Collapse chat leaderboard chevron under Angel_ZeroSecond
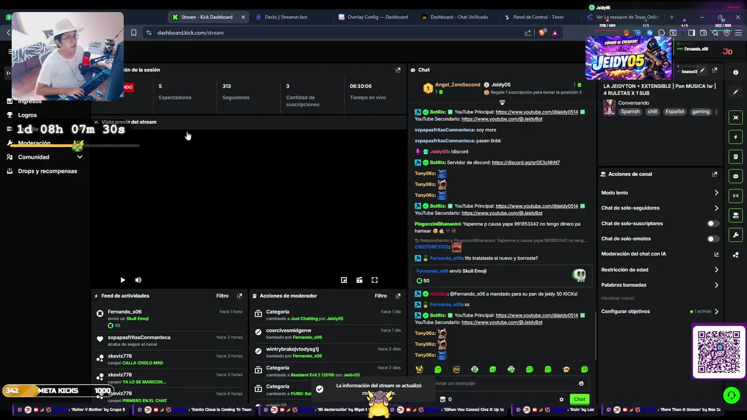 (502, 103)
